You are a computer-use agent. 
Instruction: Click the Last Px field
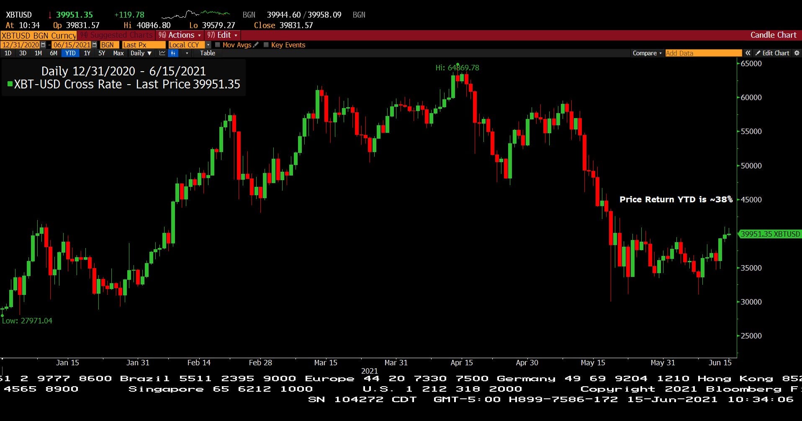pyautogui.click(x=144, y=45)
